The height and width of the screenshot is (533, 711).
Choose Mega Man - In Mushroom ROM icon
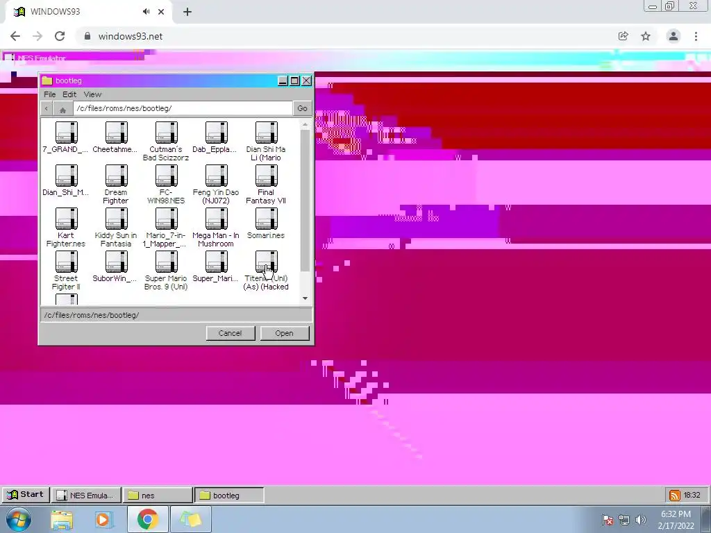tap(217, 219)
